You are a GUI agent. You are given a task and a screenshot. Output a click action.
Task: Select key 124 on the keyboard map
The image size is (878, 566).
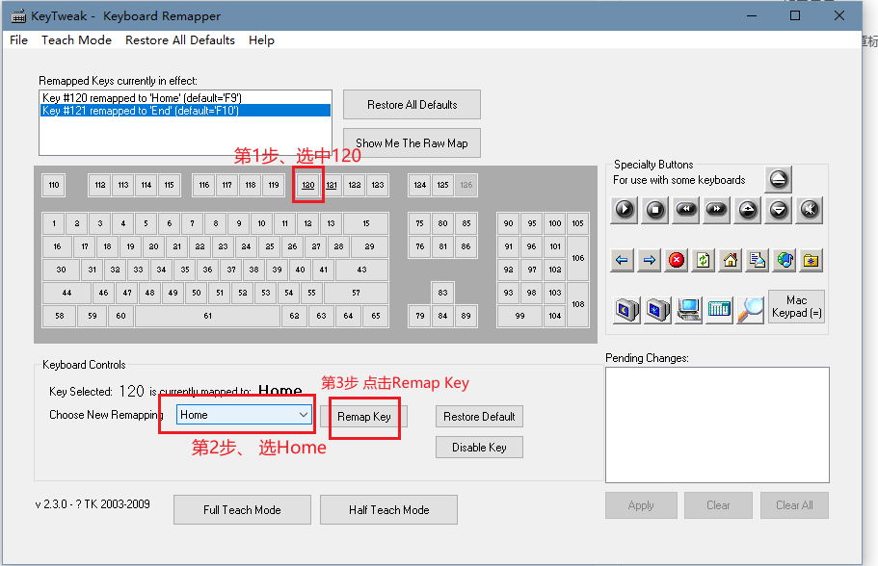(x=420, y=185)
